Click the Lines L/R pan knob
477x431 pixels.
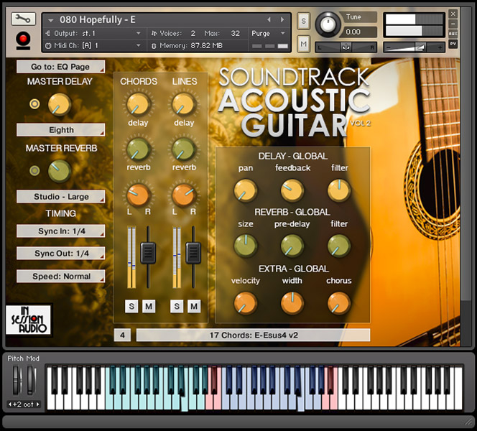(x=184, y=195)
